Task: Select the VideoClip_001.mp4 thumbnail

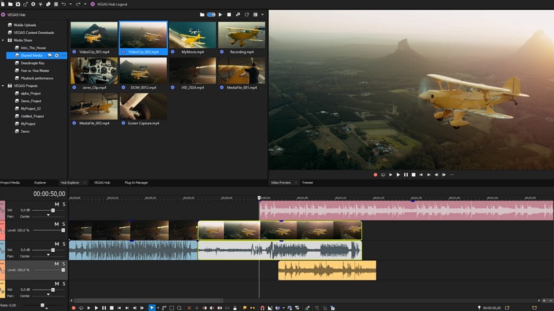Action: [x=94, y=35]
